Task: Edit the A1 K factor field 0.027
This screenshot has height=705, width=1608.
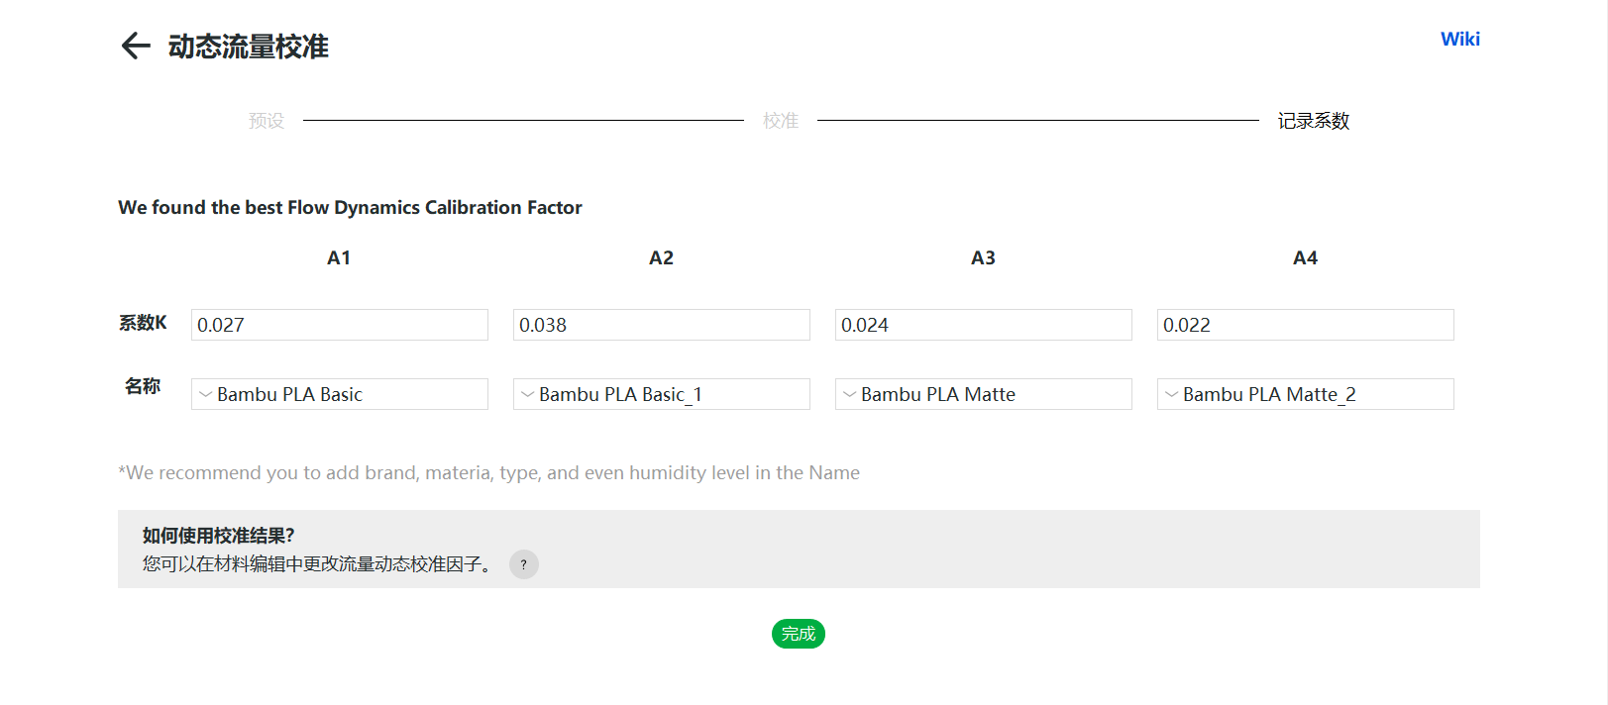Action: click(340, 325)
